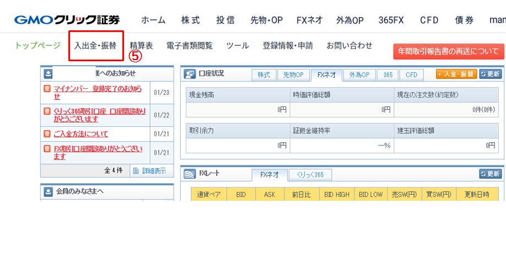Click BID LOW column header
This screenshot has height=262, width=506.
371,194
